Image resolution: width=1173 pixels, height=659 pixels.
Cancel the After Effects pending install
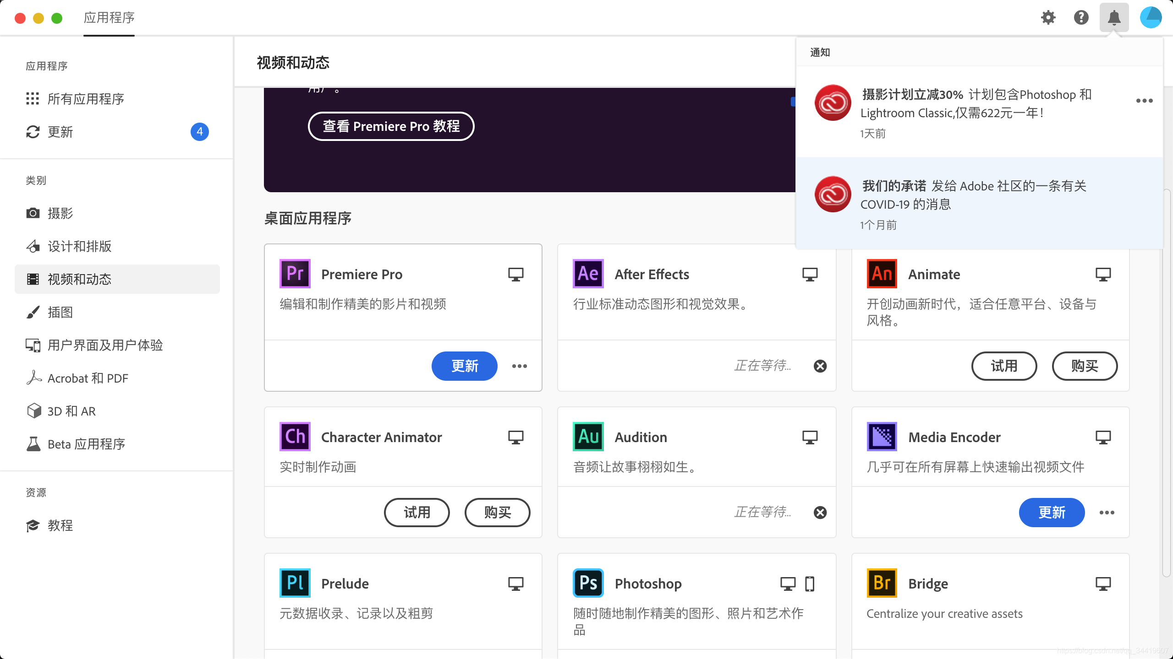[820, 366]
